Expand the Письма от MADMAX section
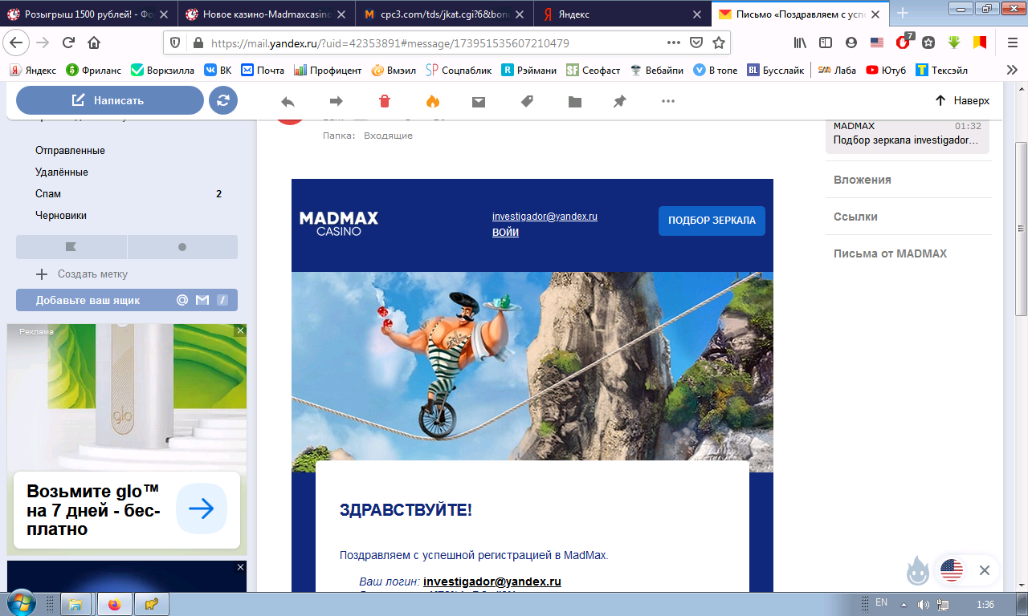This screenshot has width=1028, height=616. click(890, 253)
